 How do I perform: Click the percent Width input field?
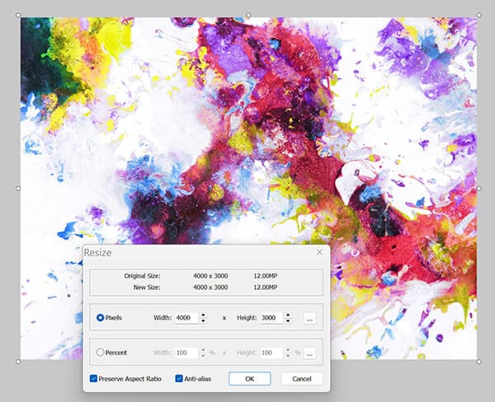[186, 353]
